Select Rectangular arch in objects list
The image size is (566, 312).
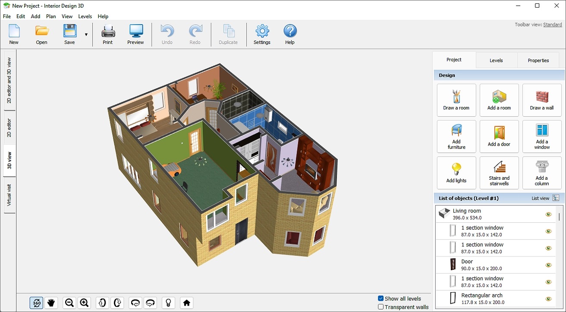click(495, 299)
